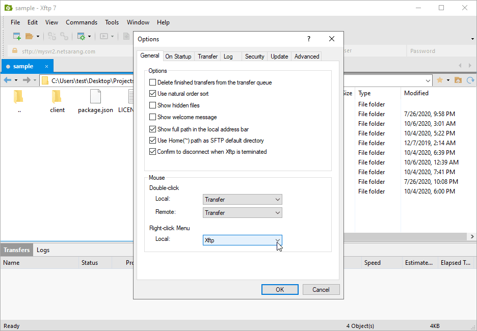The width and height of the screenshot is (477, 331).
Task: Switch to the Update tab
Action: [279, 56]
